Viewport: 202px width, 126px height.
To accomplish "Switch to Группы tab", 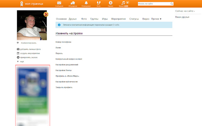I will point(94,19).
